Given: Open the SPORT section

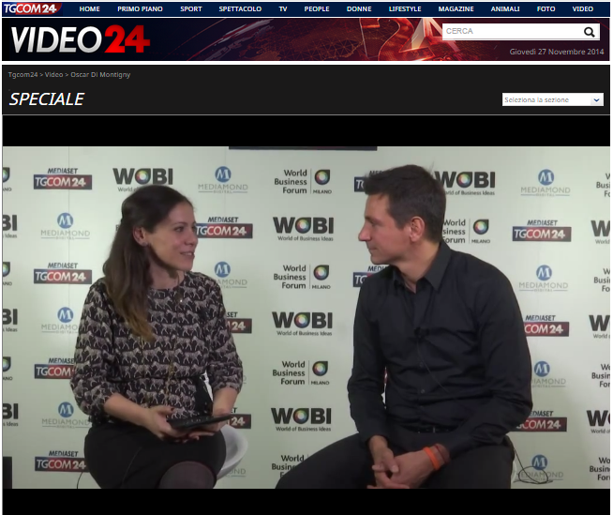Looking at the screenshot, I should (191, 8).
